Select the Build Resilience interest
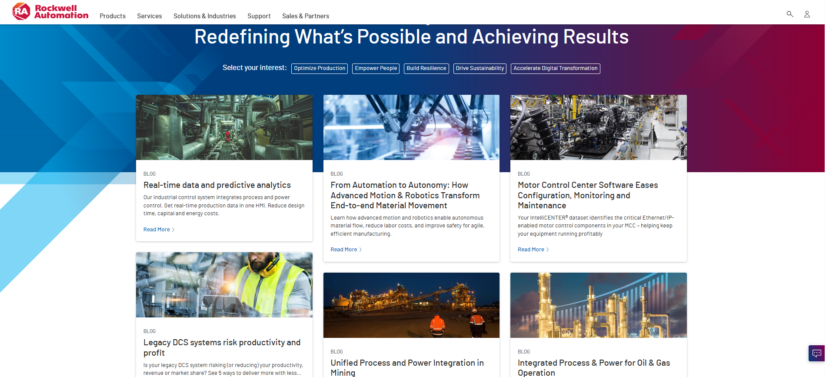This screenshot has width=826, height=377. (426, 68)
